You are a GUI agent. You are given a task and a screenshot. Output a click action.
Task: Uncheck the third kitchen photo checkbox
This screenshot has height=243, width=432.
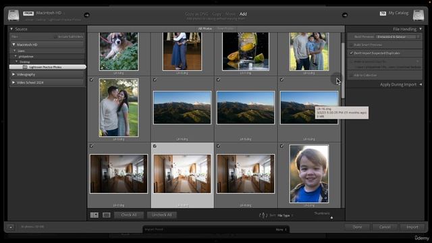tap(218, 146)
